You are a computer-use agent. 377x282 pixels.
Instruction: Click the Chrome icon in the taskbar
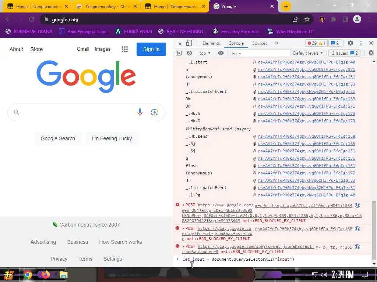point(27,275)
